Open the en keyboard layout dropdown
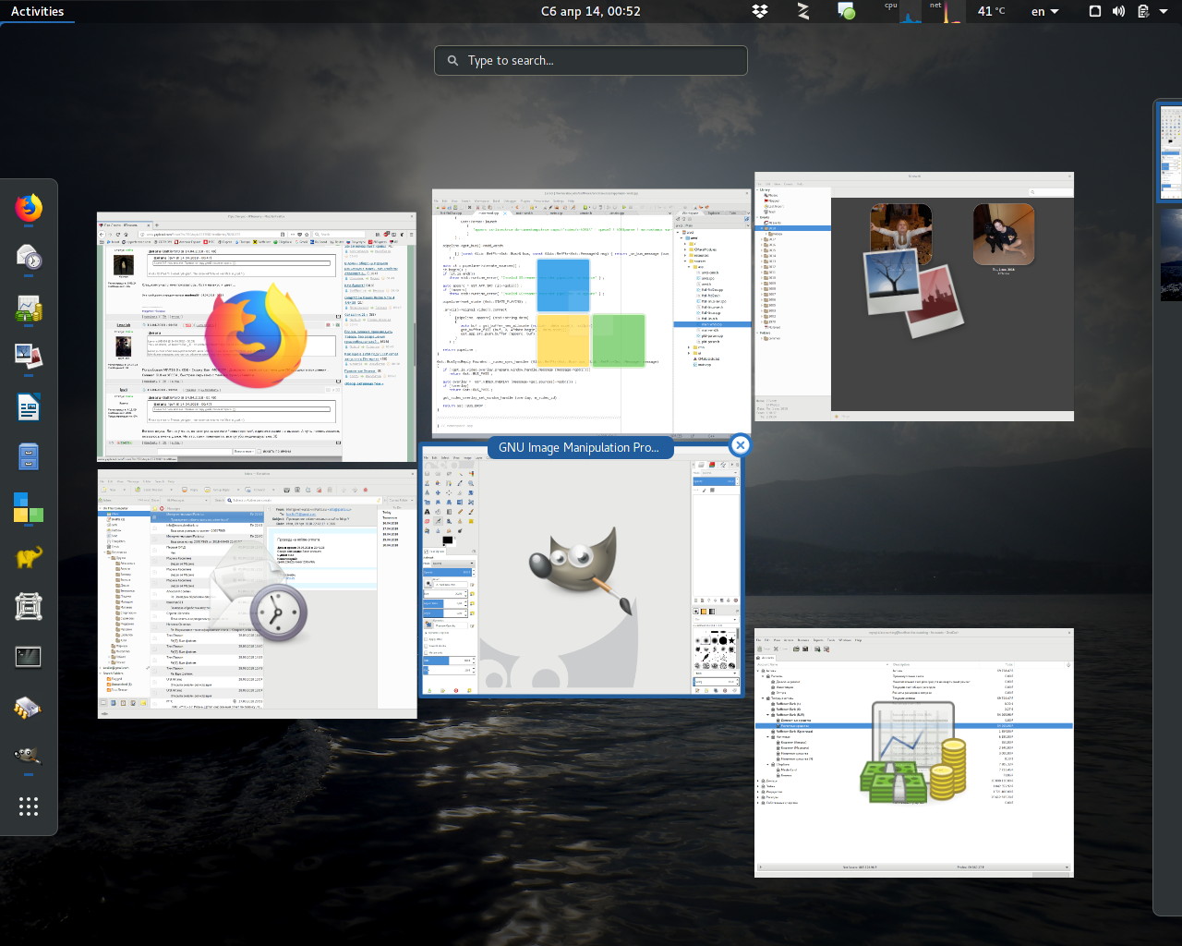 point(1044,11)
